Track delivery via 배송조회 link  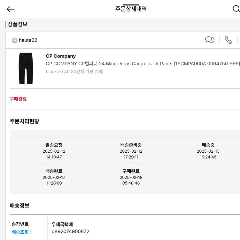[20, 232]
